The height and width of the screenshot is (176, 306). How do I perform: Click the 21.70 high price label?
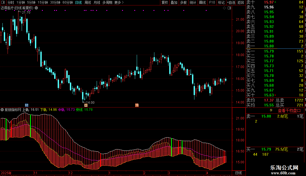26,12
